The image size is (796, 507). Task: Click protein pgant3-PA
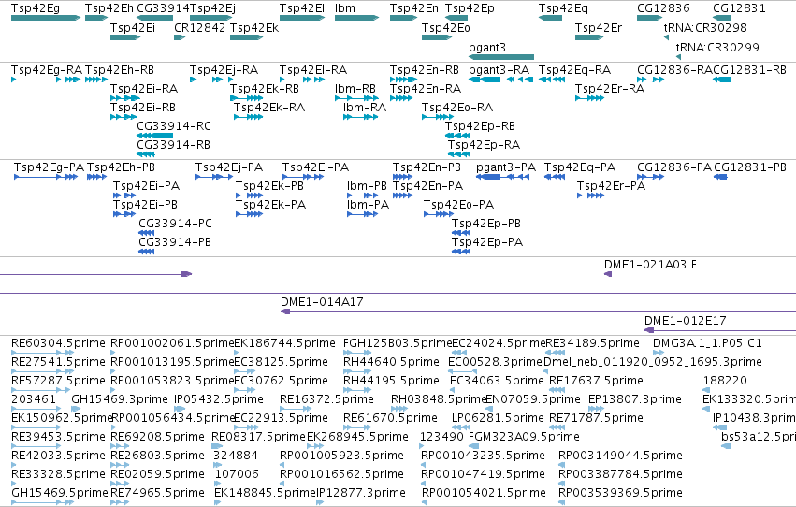tap(506, 167)
